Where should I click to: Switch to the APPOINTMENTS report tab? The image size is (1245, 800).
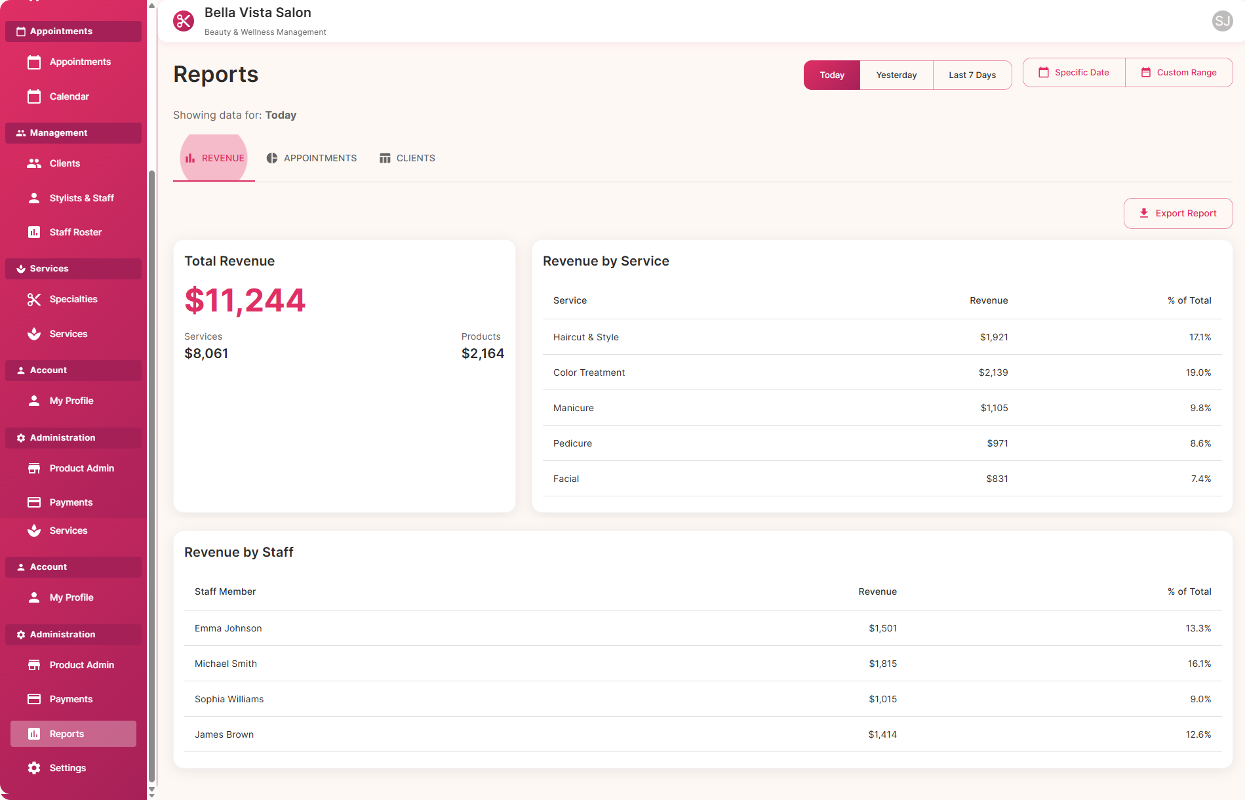311,157
